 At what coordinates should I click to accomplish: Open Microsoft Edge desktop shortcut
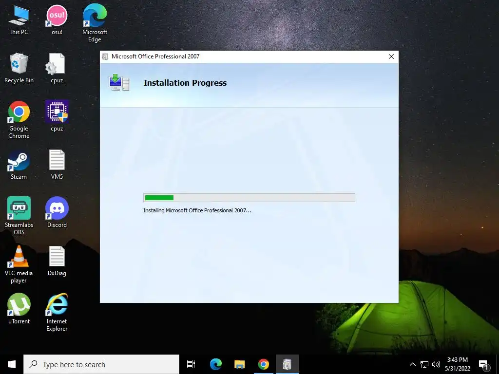95,23
